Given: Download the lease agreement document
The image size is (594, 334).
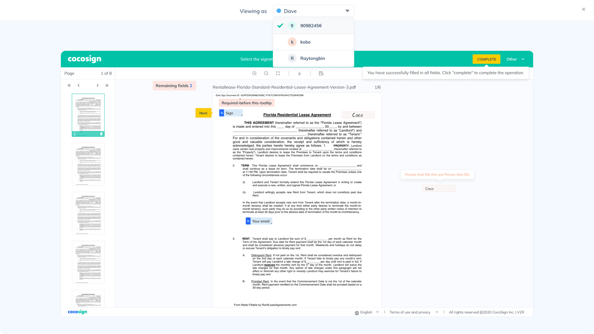Looking at the screenshot, I should coord(299,73).
